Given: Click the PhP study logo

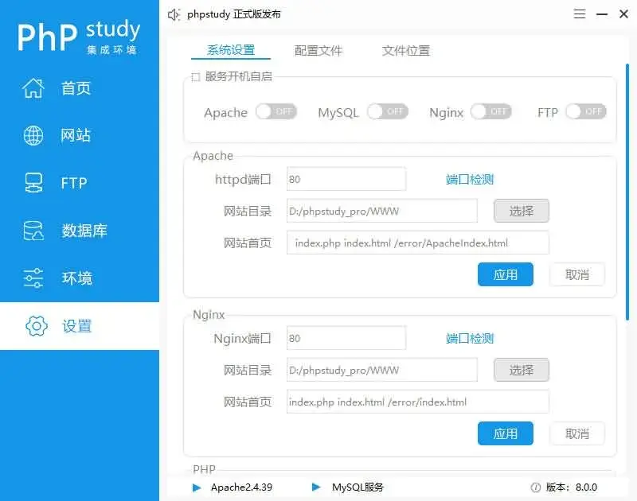Looking at the screenshot, I should (x=79, y=37).
